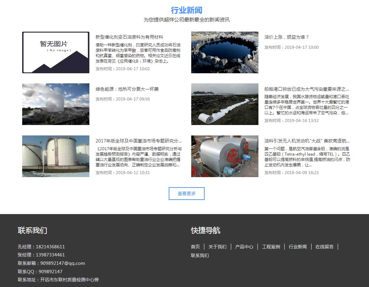The height and width of the screenshot is (287, 369).
Task: Select '关于我们' in quick navigation
Action: (217, 247)
